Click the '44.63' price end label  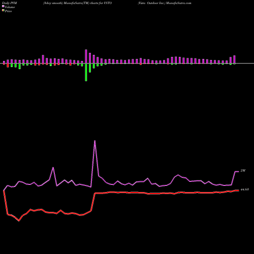[x=245, y=189]
